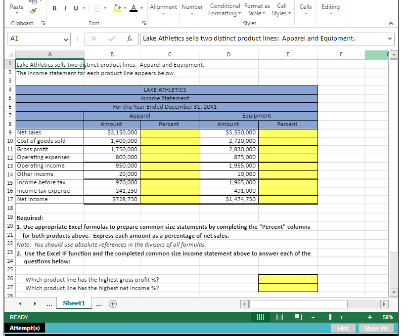The height and width of the screenshot is (336, 408).
Task: Select Apparel Net sales percent cell
Action: click(170, 132)
